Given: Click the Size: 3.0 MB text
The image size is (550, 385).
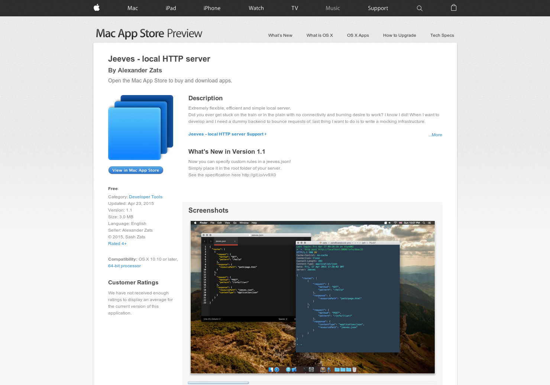Looking at the screenshot, I should point(121,217).
